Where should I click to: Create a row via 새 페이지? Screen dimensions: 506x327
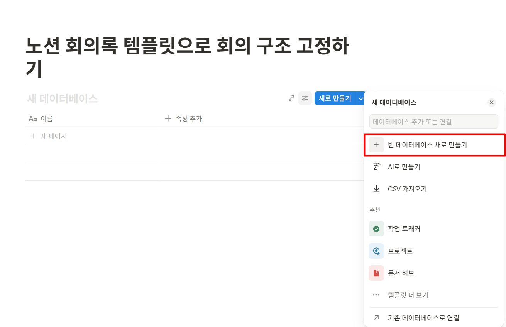(49, 136)
